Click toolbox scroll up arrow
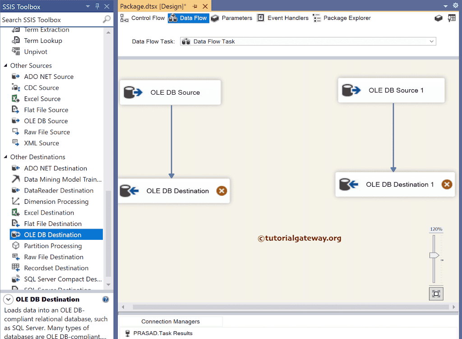 (x=108, y=32)
